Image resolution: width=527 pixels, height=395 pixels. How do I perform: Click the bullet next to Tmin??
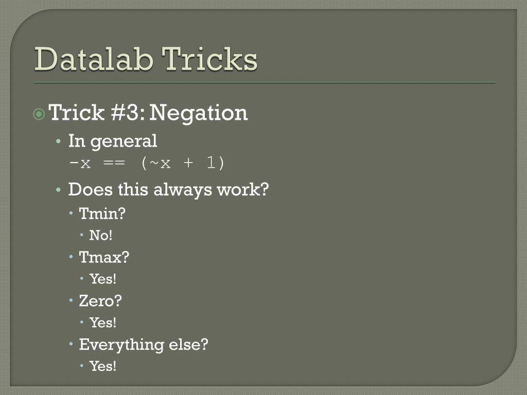71,213
